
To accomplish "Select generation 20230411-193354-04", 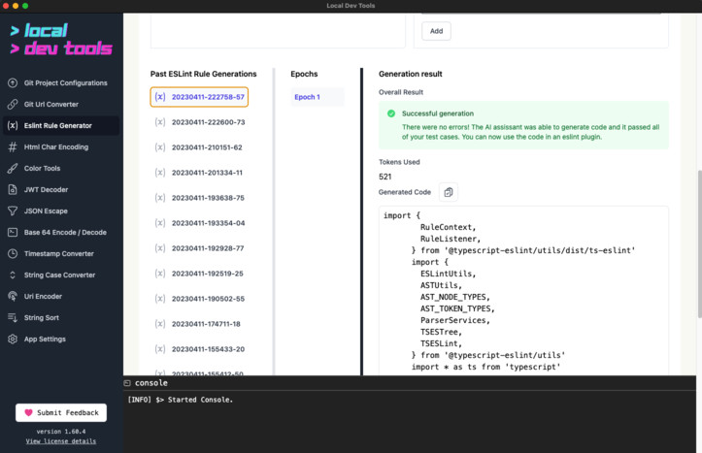I will (x=199, y=223).
